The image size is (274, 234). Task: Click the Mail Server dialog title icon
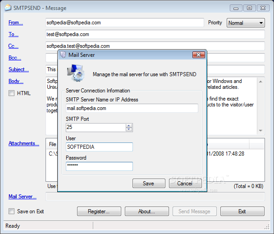click(63, 55)
